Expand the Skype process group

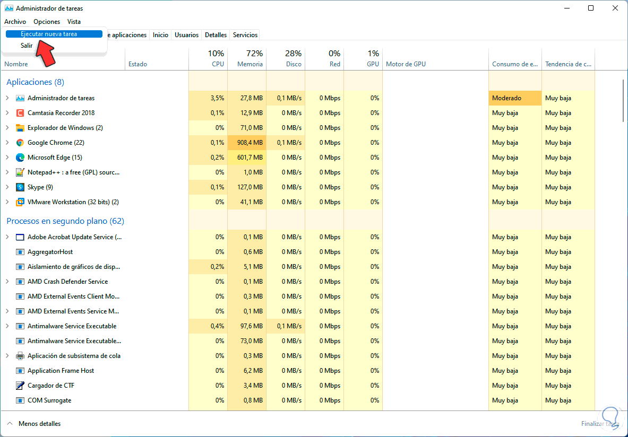[7, 187]
